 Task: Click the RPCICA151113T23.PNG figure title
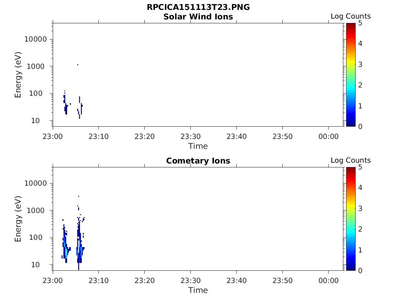[198, 7]
